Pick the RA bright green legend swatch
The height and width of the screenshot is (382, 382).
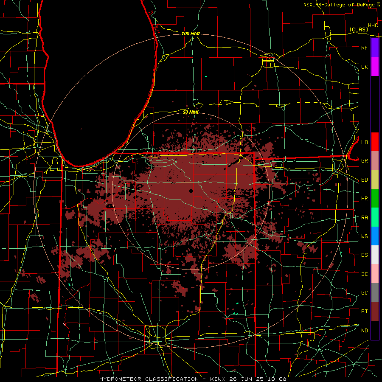(375, 217)
